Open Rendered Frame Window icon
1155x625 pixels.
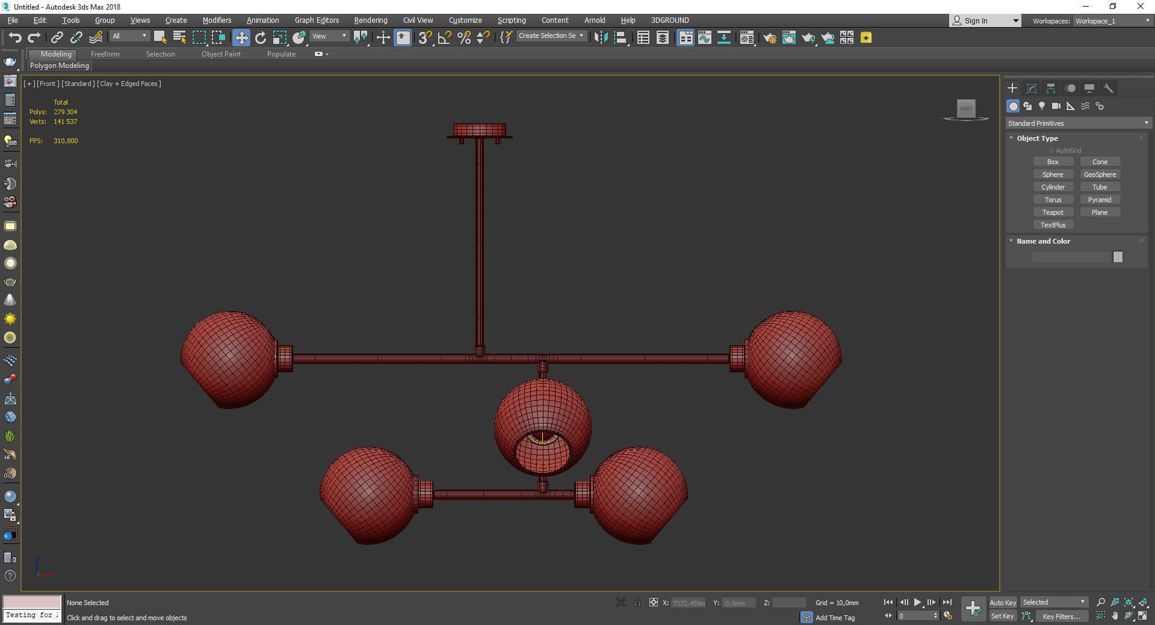click(x=789, y=38)
